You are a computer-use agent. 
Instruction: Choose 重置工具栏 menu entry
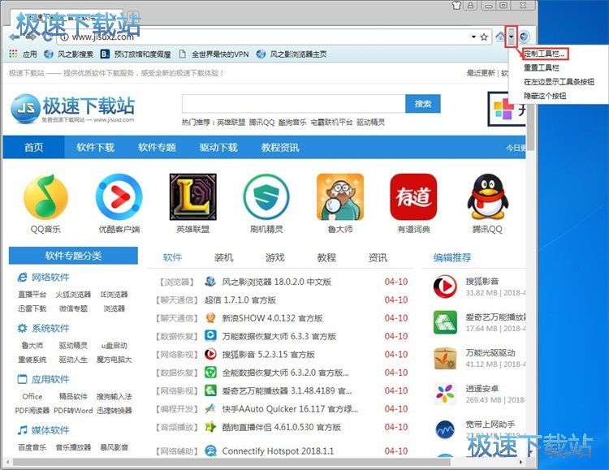541,68
